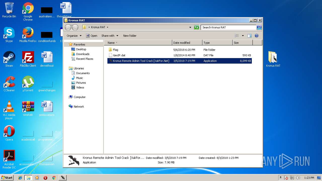Image resolution: width=322 pixels, height=181 pixels.
Task: Open Acrobat Reader DC shortcut
Action: (x=9, y=159)
